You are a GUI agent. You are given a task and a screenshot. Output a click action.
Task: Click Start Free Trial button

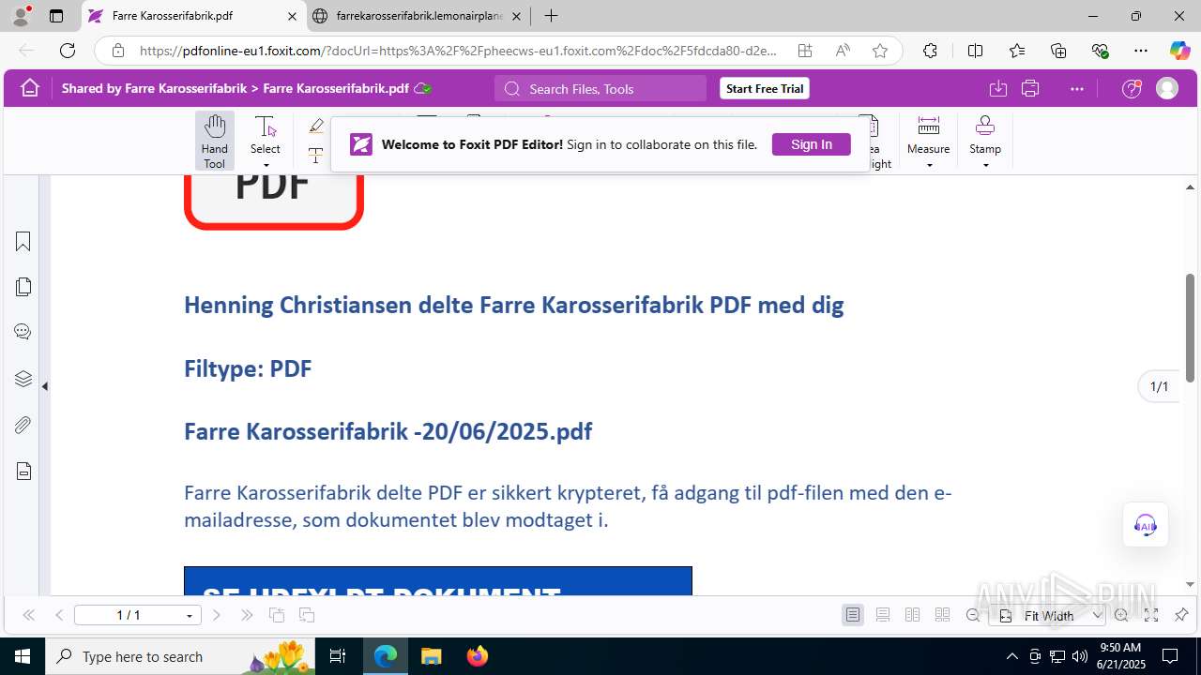[765, 88]
